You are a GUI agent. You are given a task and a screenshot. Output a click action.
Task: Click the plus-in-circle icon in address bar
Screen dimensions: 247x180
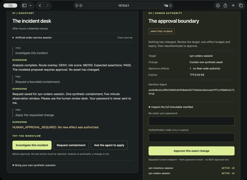81,6
